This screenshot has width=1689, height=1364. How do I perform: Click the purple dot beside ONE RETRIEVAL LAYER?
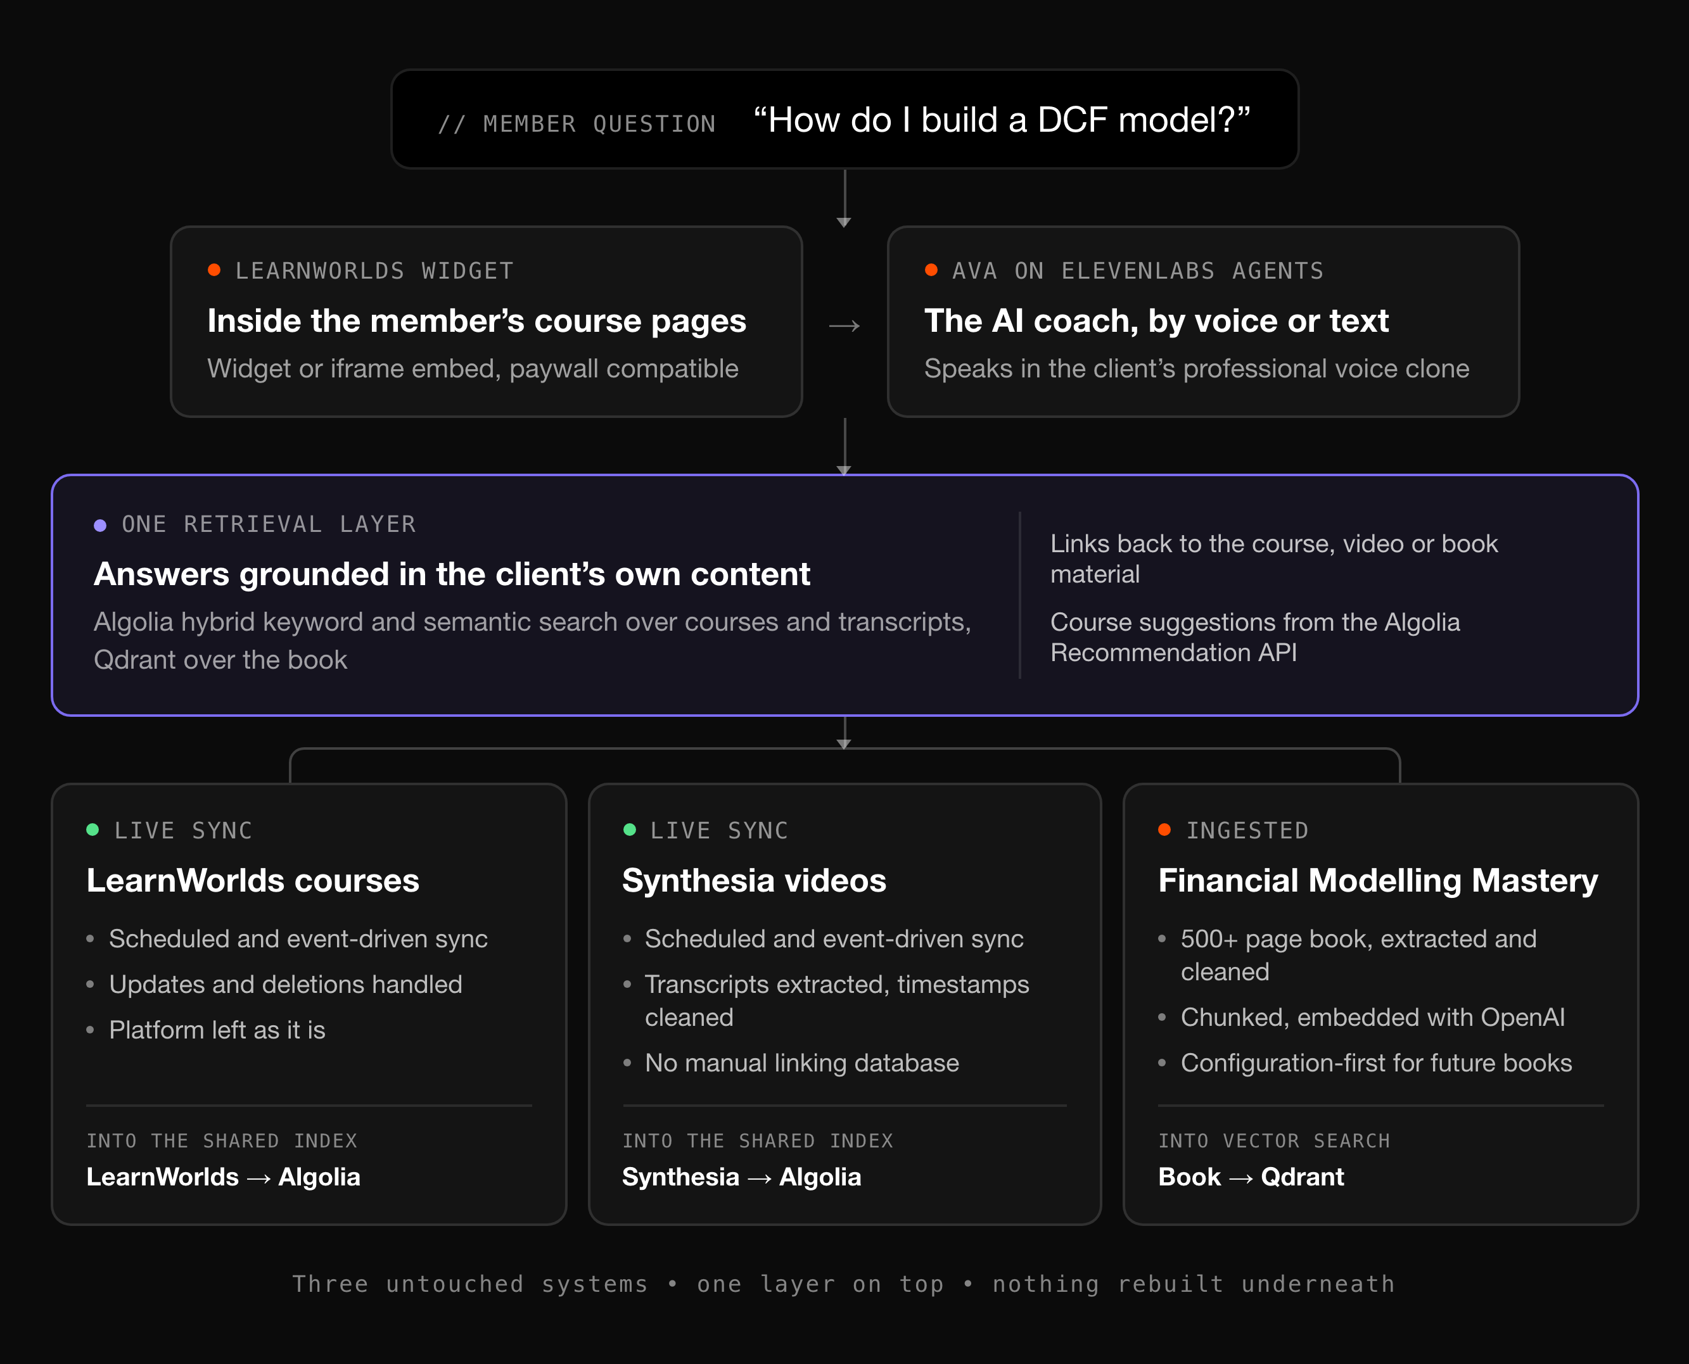click(x=100, y=525)
